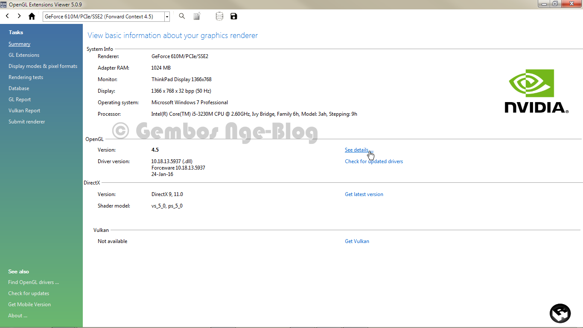Click DirectX version value DirectX 9, 11.0

point(167,194)
